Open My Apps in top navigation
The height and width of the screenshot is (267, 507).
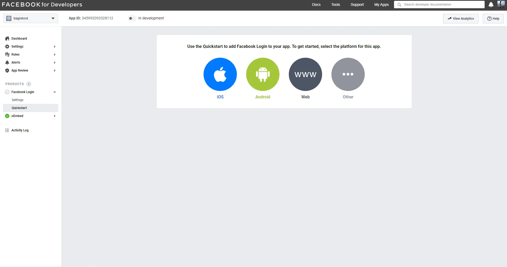click(x=381, y=5)
